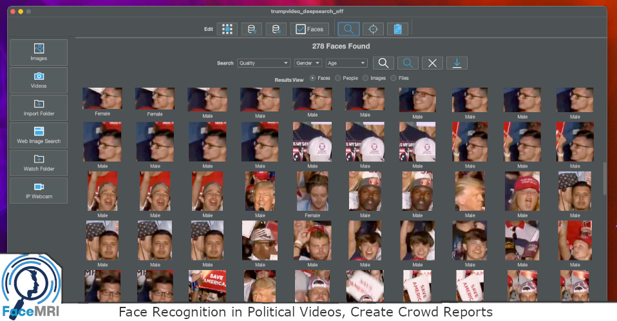Click the crosshair target icon in toolbar
Image resolution: width=617 pixels, height=321 pixels.
[x=373, y=29]
